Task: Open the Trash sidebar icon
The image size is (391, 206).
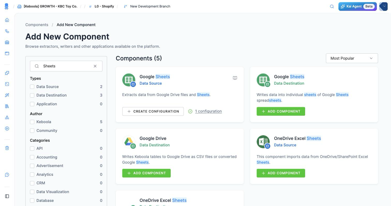Action: click(x=7, y=148)
